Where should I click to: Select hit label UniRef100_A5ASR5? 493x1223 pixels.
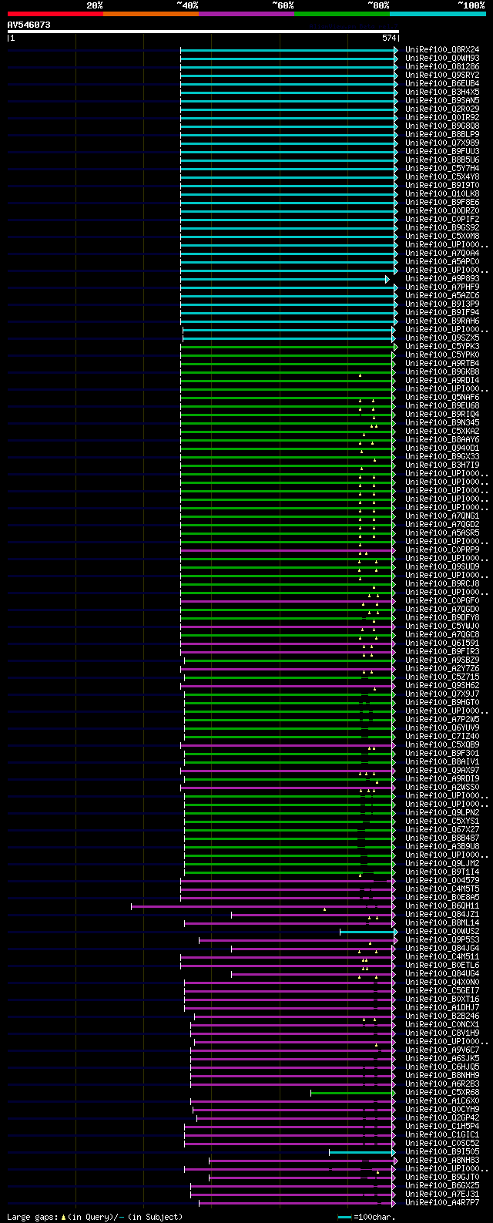point(444,533)
